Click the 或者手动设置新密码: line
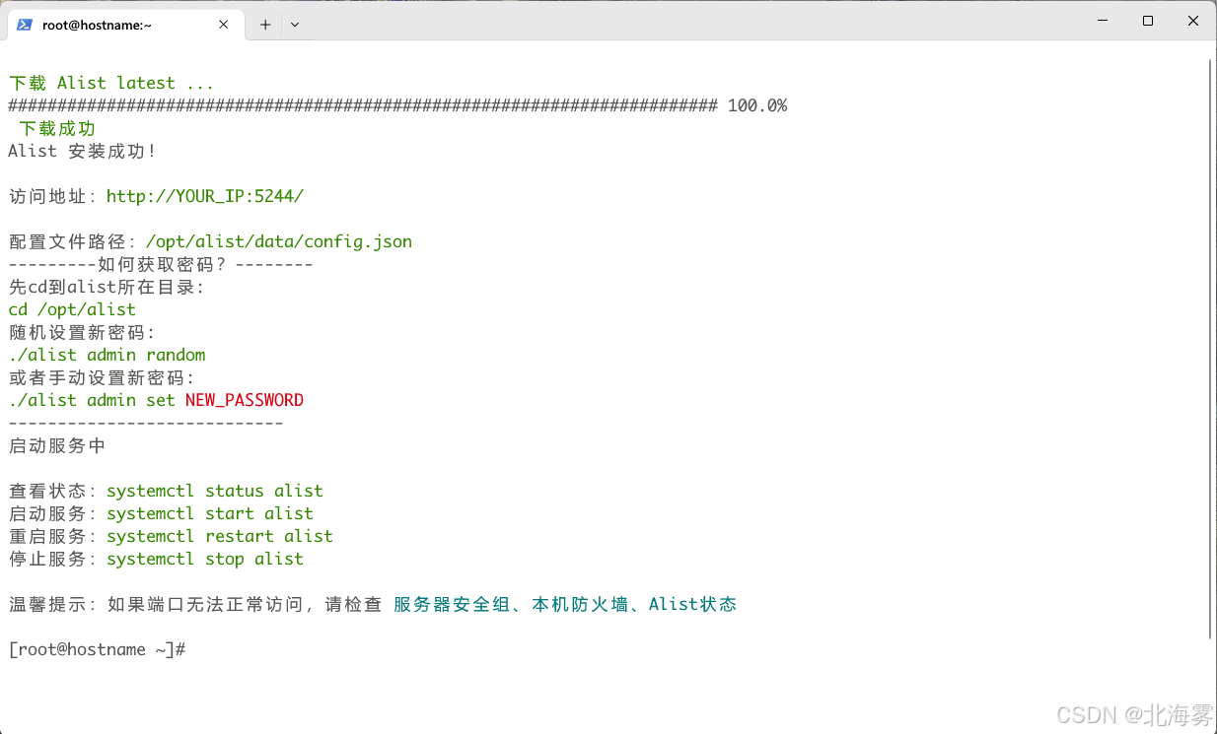 point(102,377)
